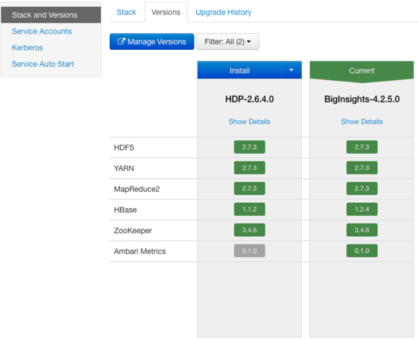Click green Ambari Metrics 0.1.0 badge
Image resolution: width=419 pixels, height=340 pixels.
[362, 251]
